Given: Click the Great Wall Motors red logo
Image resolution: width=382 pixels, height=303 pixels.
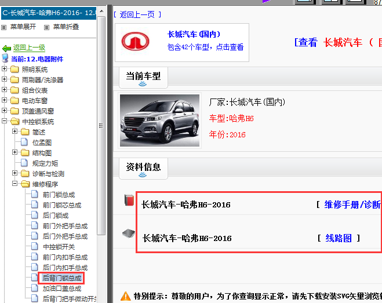Looking at the screenshot, I should click(135, 41).
